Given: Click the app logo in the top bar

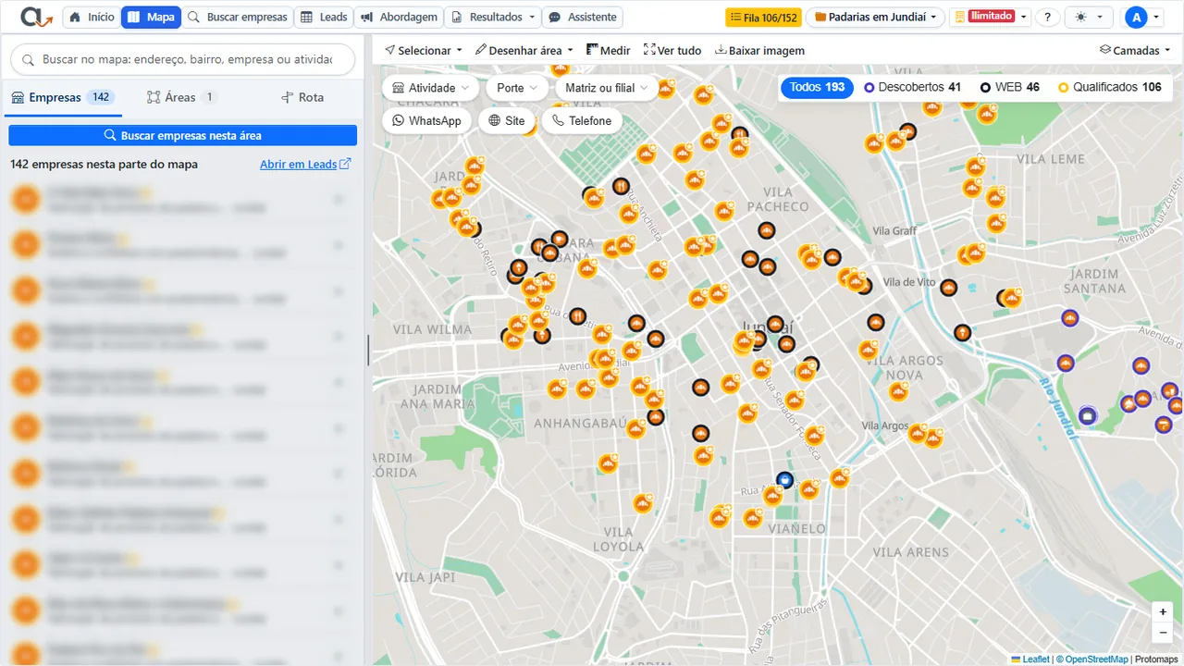Looking at the screenshot, I should click(x=35, y=17).
